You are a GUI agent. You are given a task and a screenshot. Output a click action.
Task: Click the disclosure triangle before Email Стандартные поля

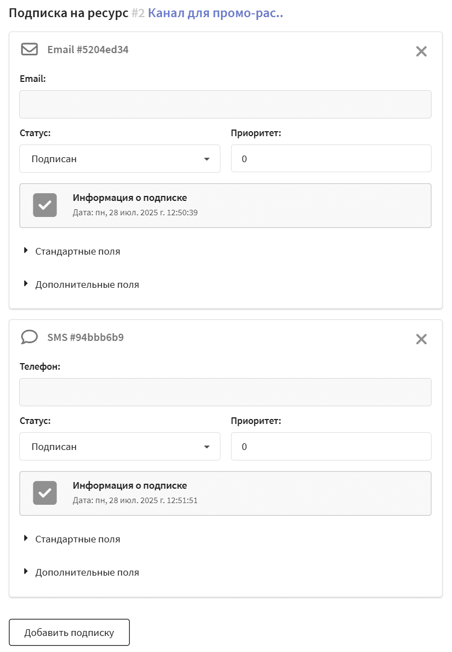click(25, 250)
